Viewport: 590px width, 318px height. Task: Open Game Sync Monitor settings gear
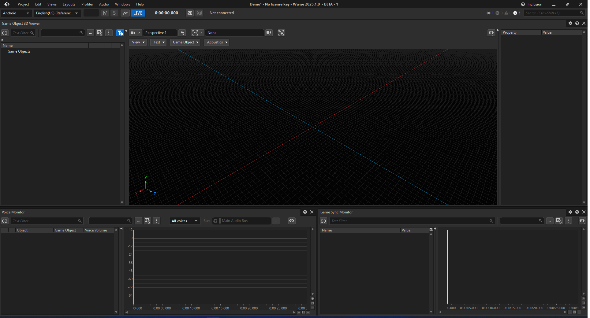(x=570, y=212)
